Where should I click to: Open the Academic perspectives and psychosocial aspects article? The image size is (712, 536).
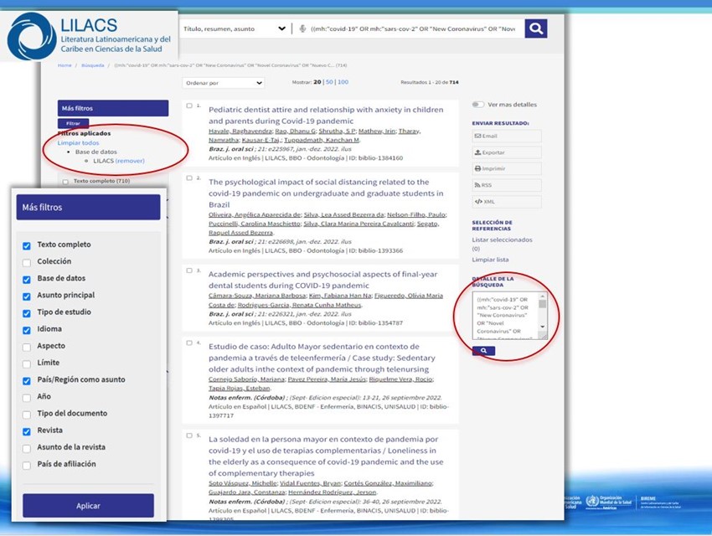coord(322,280)
